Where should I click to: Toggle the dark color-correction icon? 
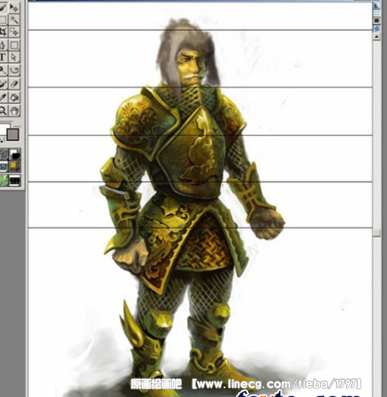pyautogui.click(x=377, y=20)
